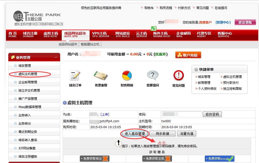Click the 财务明细 pie chart icon

(x=127, y=76)
